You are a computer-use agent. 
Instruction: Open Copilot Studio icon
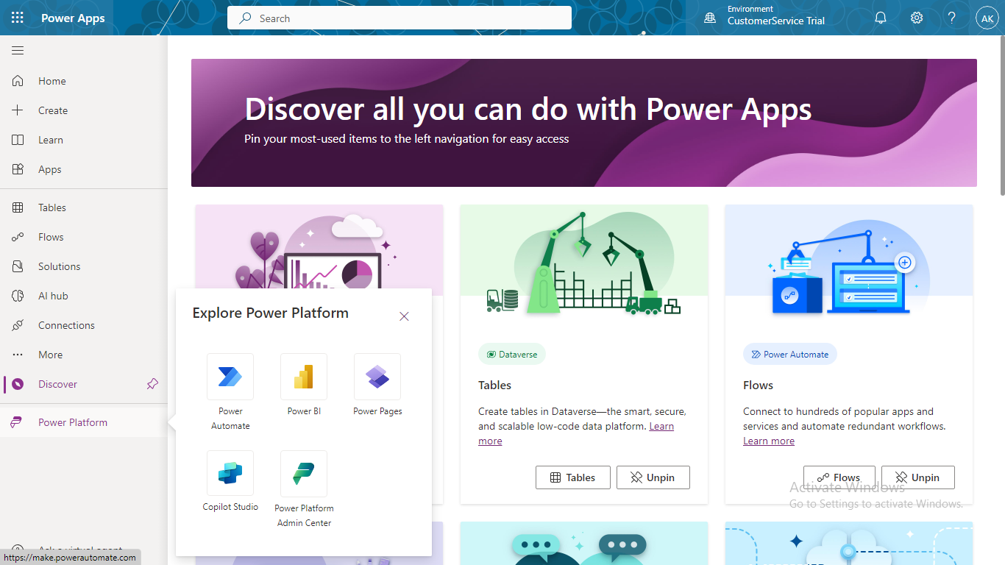click(230, 474)
